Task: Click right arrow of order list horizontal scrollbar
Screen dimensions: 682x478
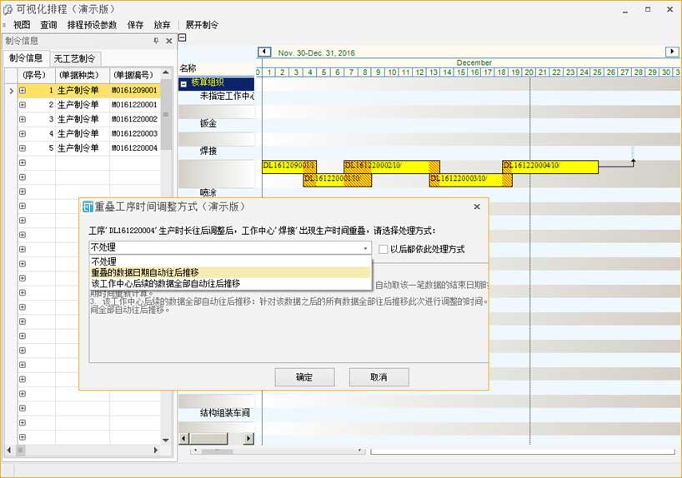Action: 156,451
